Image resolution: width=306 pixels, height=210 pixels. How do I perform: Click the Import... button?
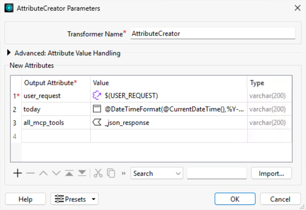pyautogui.click(x=272, y=173)
